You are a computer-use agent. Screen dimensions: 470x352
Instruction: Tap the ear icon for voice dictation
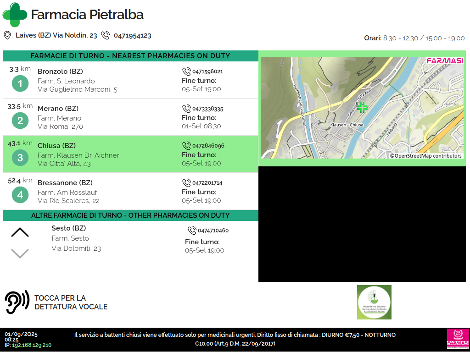coord(17,302)
